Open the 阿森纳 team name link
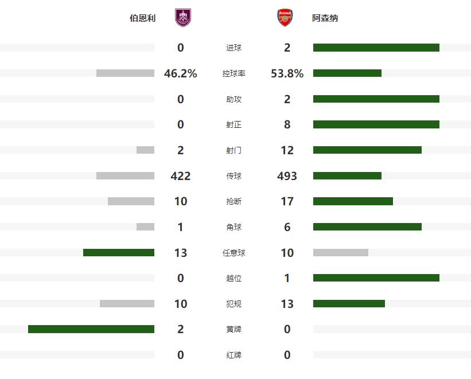471x379 pixels. [x=325, y=18]
